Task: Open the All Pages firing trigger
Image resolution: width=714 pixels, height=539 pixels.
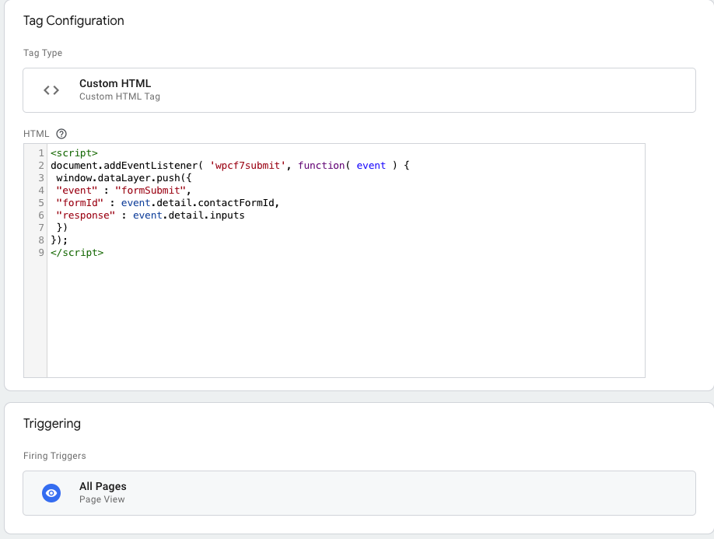Action: tap(359, 493)
